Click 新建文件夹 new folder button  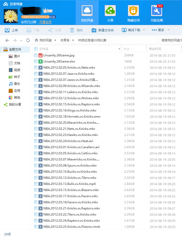[103, 30]
